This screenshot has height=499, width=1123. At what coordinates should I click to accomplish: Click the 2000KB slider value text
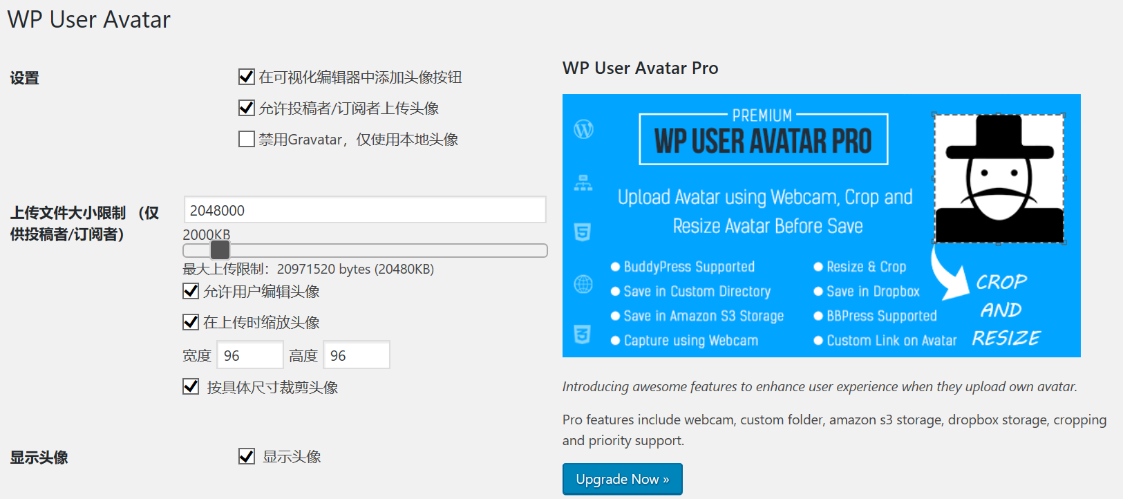point(206,234)
